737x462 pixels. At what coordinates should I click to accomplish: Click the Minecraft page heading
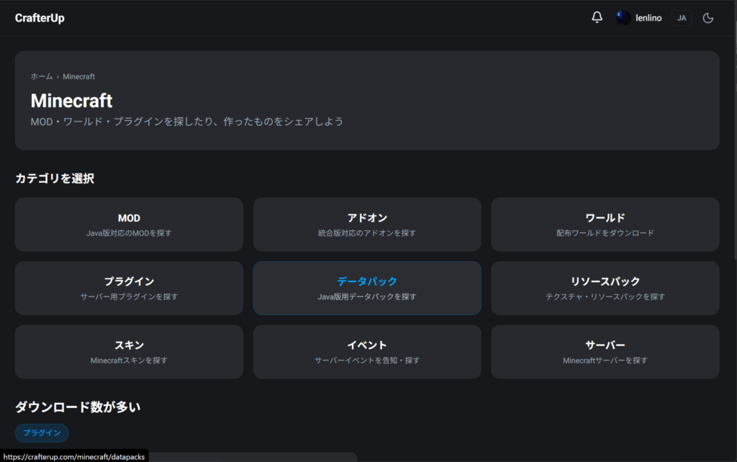pos(71,101)
